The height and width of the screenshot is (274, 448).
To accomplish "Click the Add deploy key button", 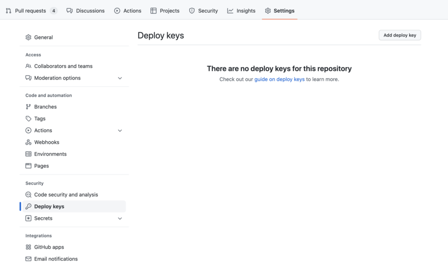I will click(x=399, y=35).
